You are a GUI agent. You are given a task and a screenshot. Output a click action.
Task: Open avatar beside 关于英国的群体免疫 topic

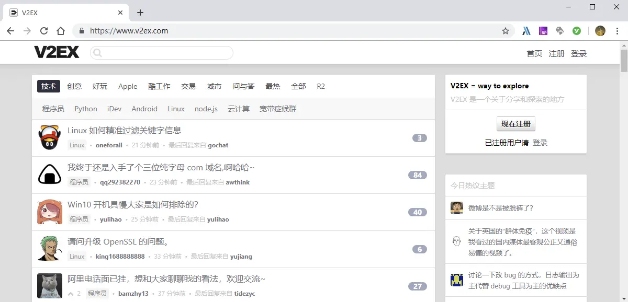tap(457, 241)
